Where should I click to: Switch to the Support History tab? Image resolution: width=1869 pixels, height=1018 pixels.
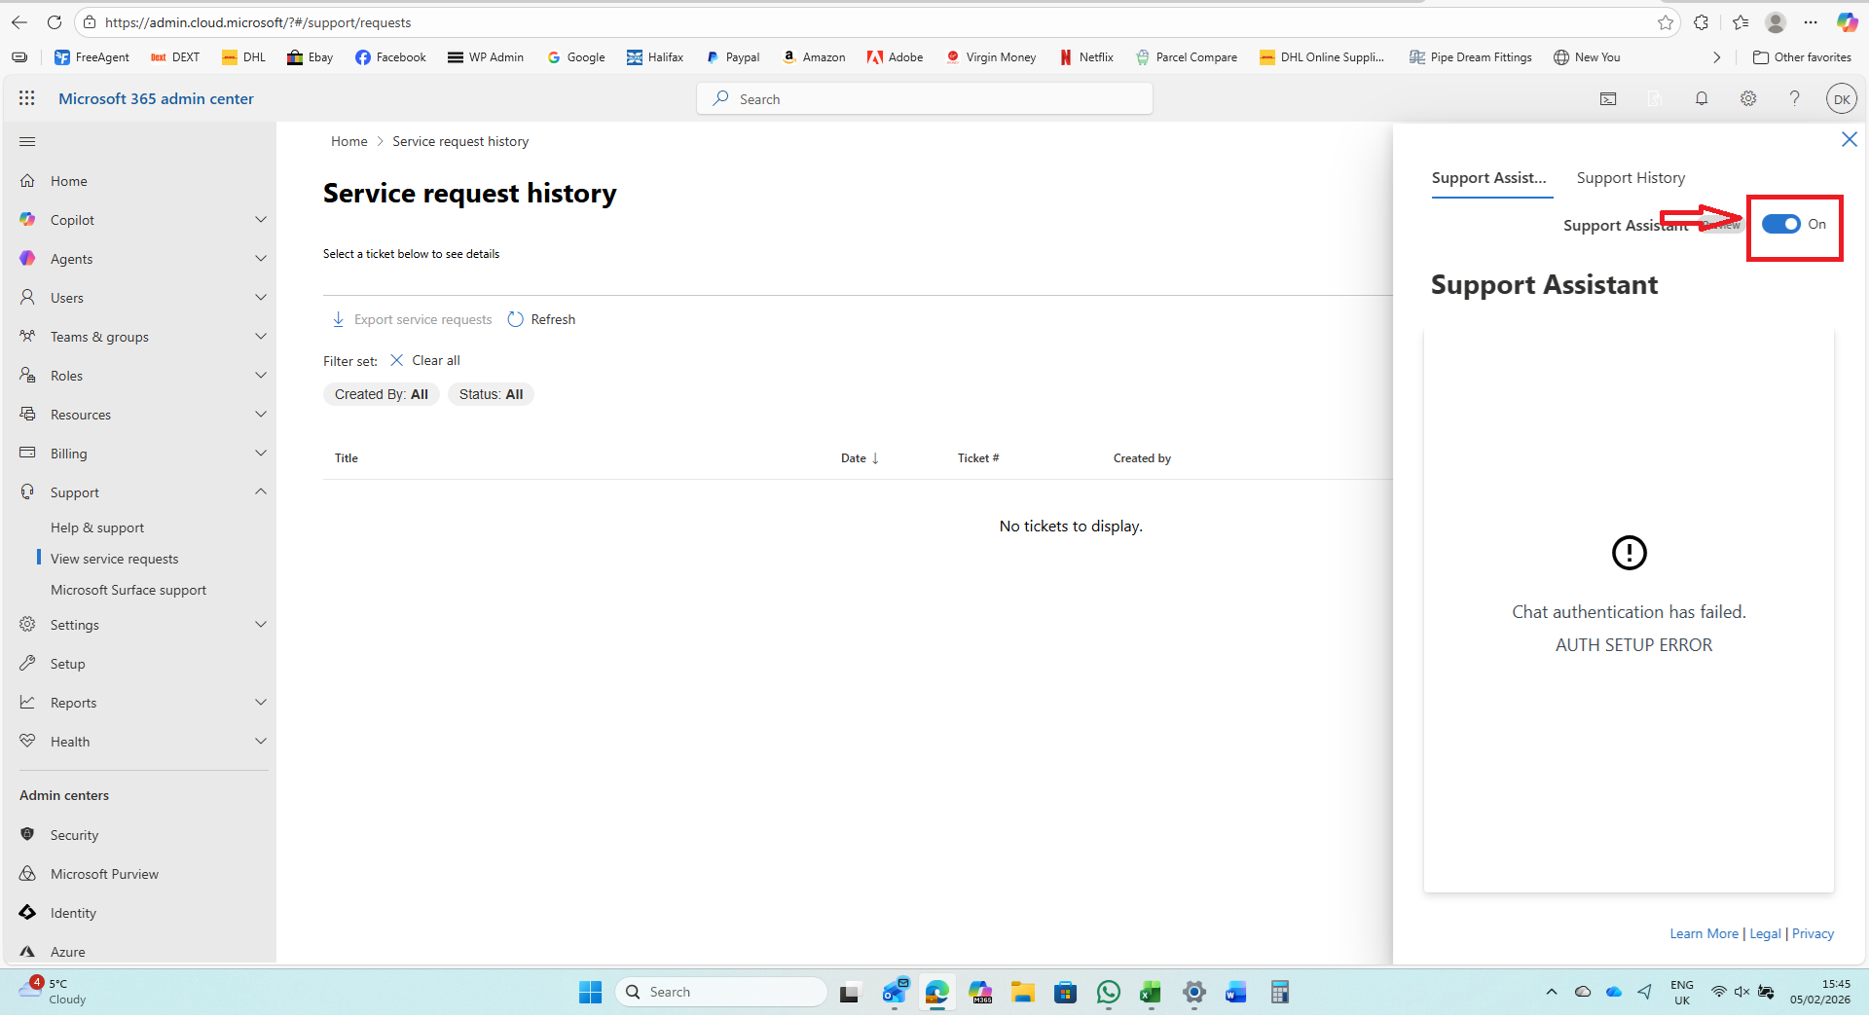coord(1631,178)
